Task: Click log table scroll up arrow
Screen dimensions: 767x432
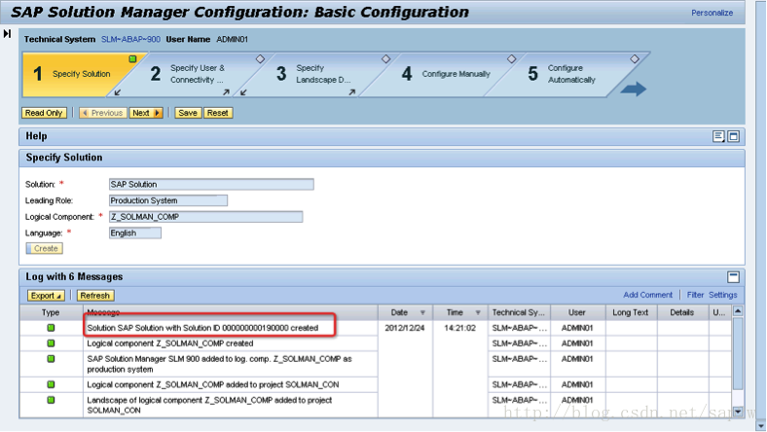Action: click(738, 311)
